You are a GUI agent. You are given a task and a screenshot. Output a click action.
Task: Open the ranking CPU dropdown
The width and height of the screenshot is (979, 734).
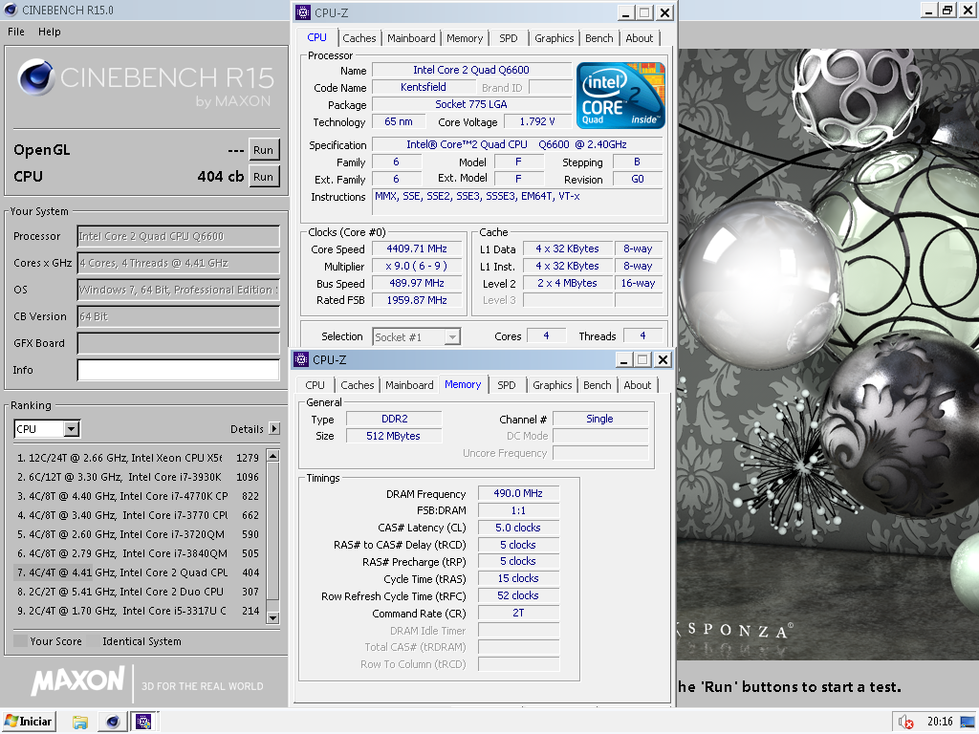tap(71, 429)
